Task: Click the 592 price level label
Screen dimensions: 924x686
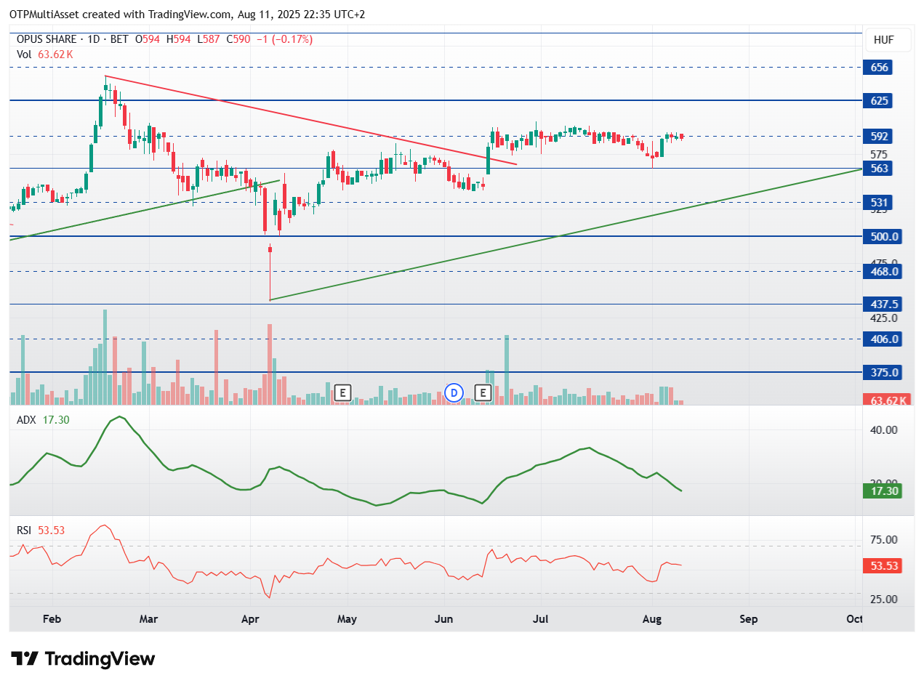Action: pyautogui.click(x=880, y=136)
